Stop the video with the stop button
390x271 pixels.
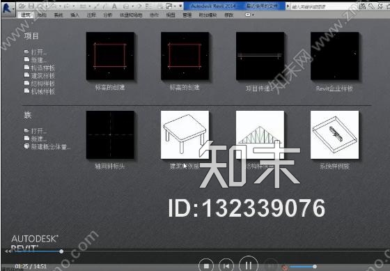click(206, 266)
